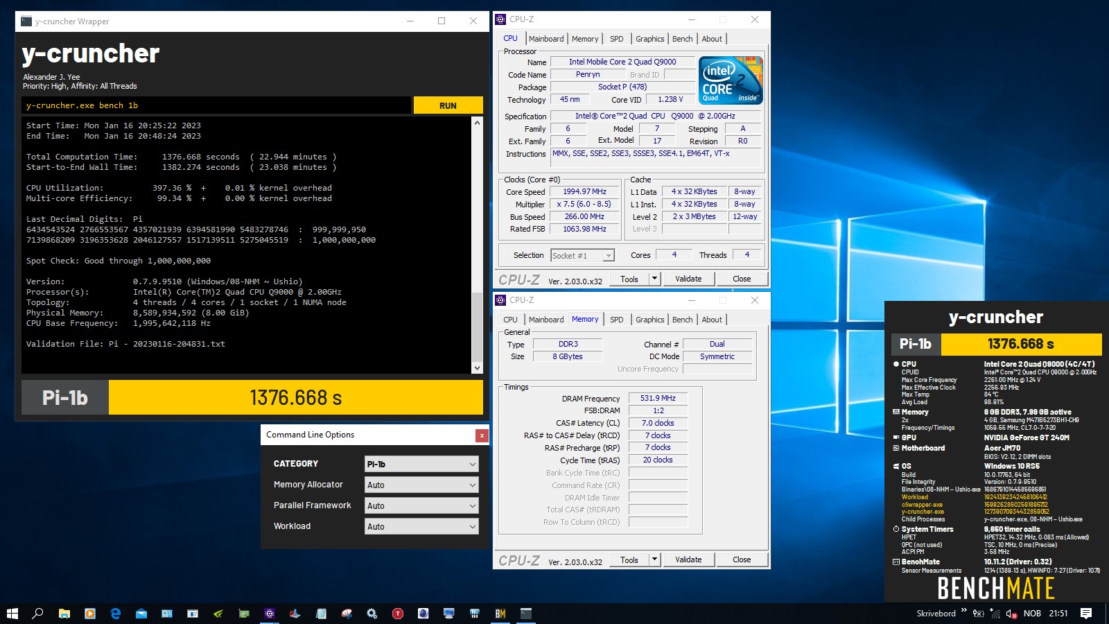
Task: Switch to Mainboard tab in top CPU-Z
Action: [x=546, y=39]
